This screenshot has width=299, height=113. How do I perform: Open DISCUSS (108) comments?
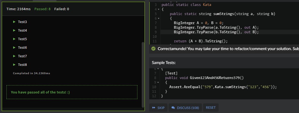coord(185,108)
